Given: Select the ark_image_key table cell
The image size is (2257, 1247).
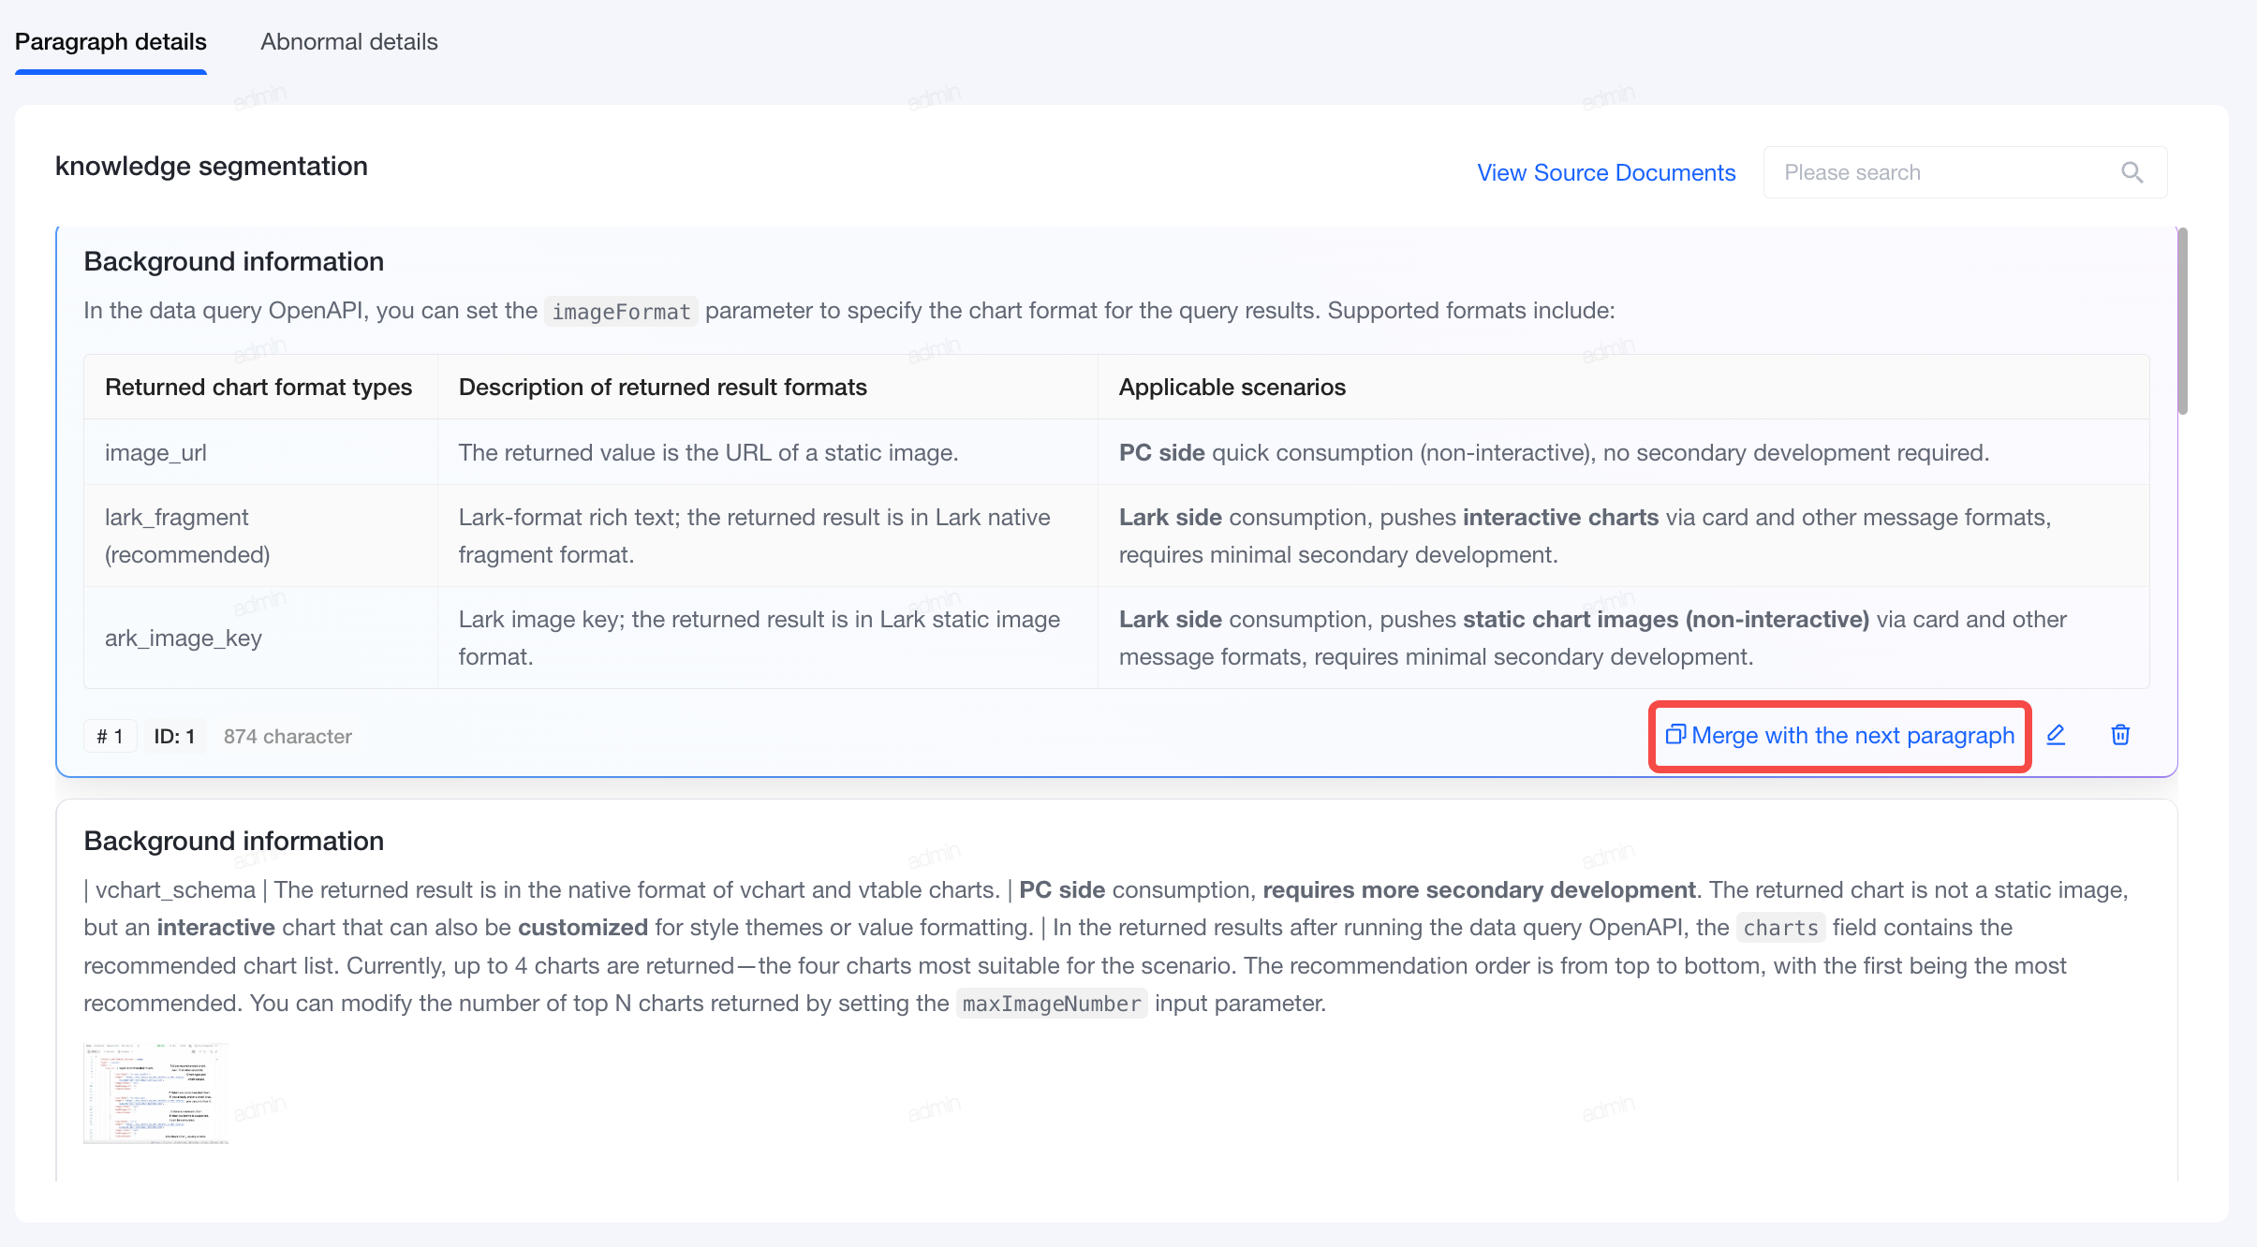Looking at the screenshot, I should (261, 638).
